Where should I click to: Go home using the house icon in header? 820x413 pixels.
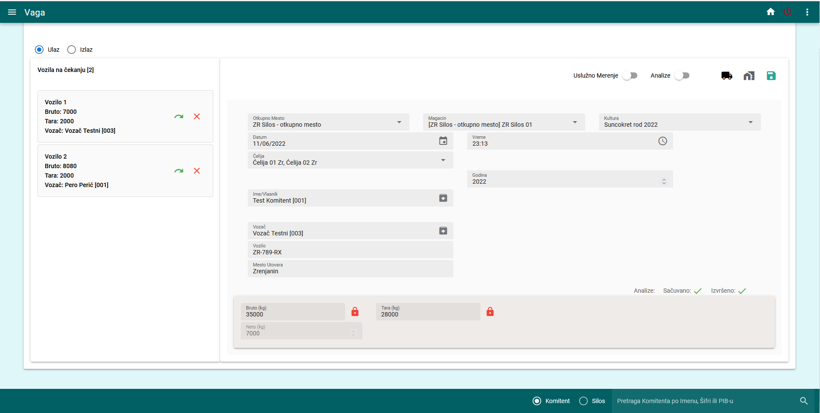click(x=770, y=12)
